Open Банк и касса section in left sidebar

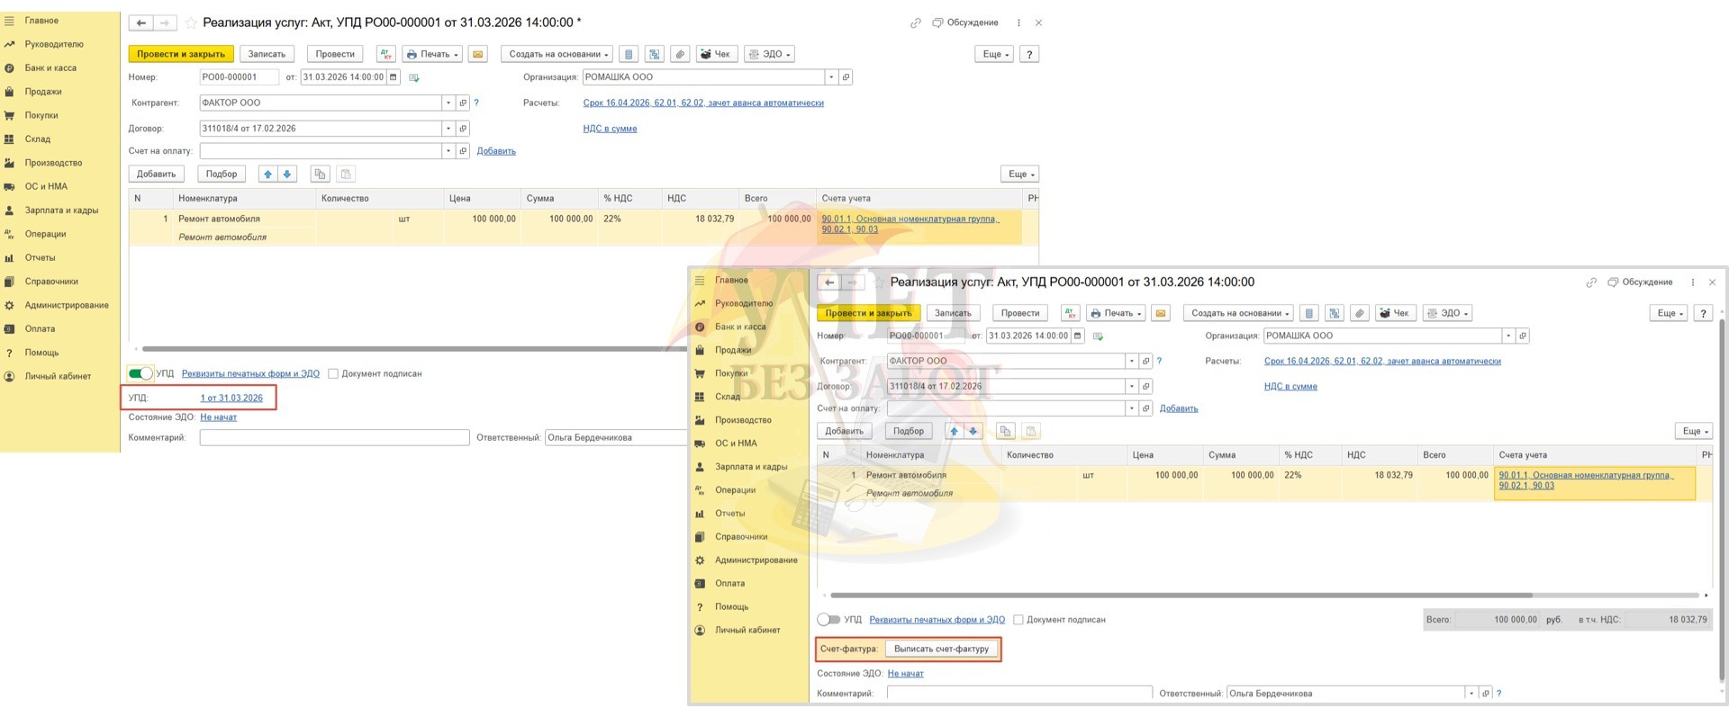pos(50,67)
